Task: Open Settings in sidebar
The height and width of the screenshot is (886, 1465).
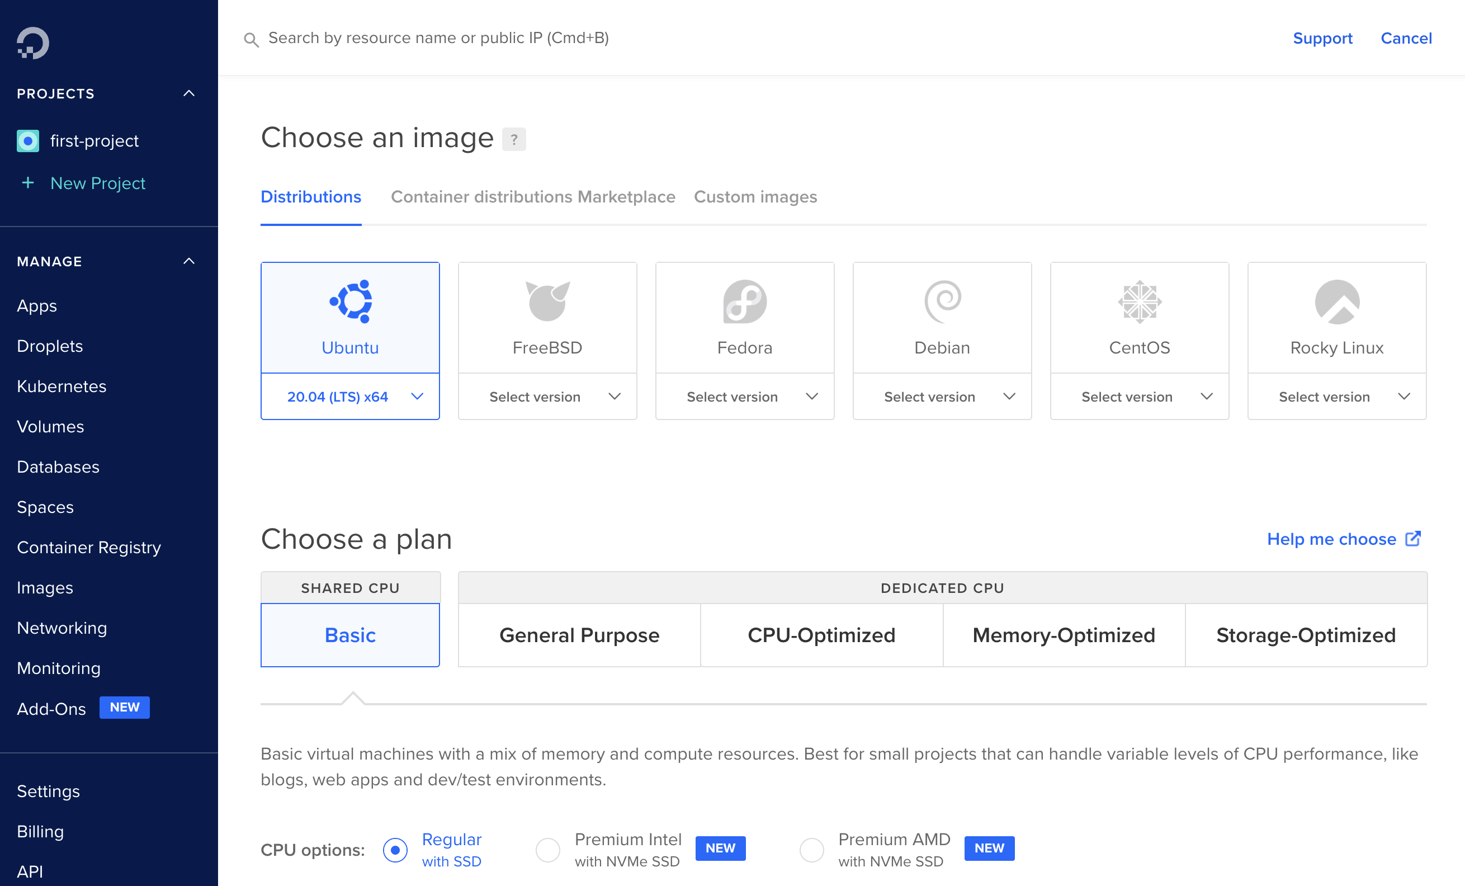Action: tap(48, 791)
